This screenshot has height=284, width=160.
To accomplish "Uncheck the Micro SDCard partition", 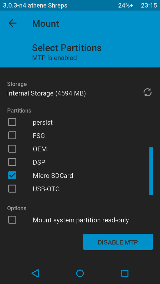I will point(12,175).
